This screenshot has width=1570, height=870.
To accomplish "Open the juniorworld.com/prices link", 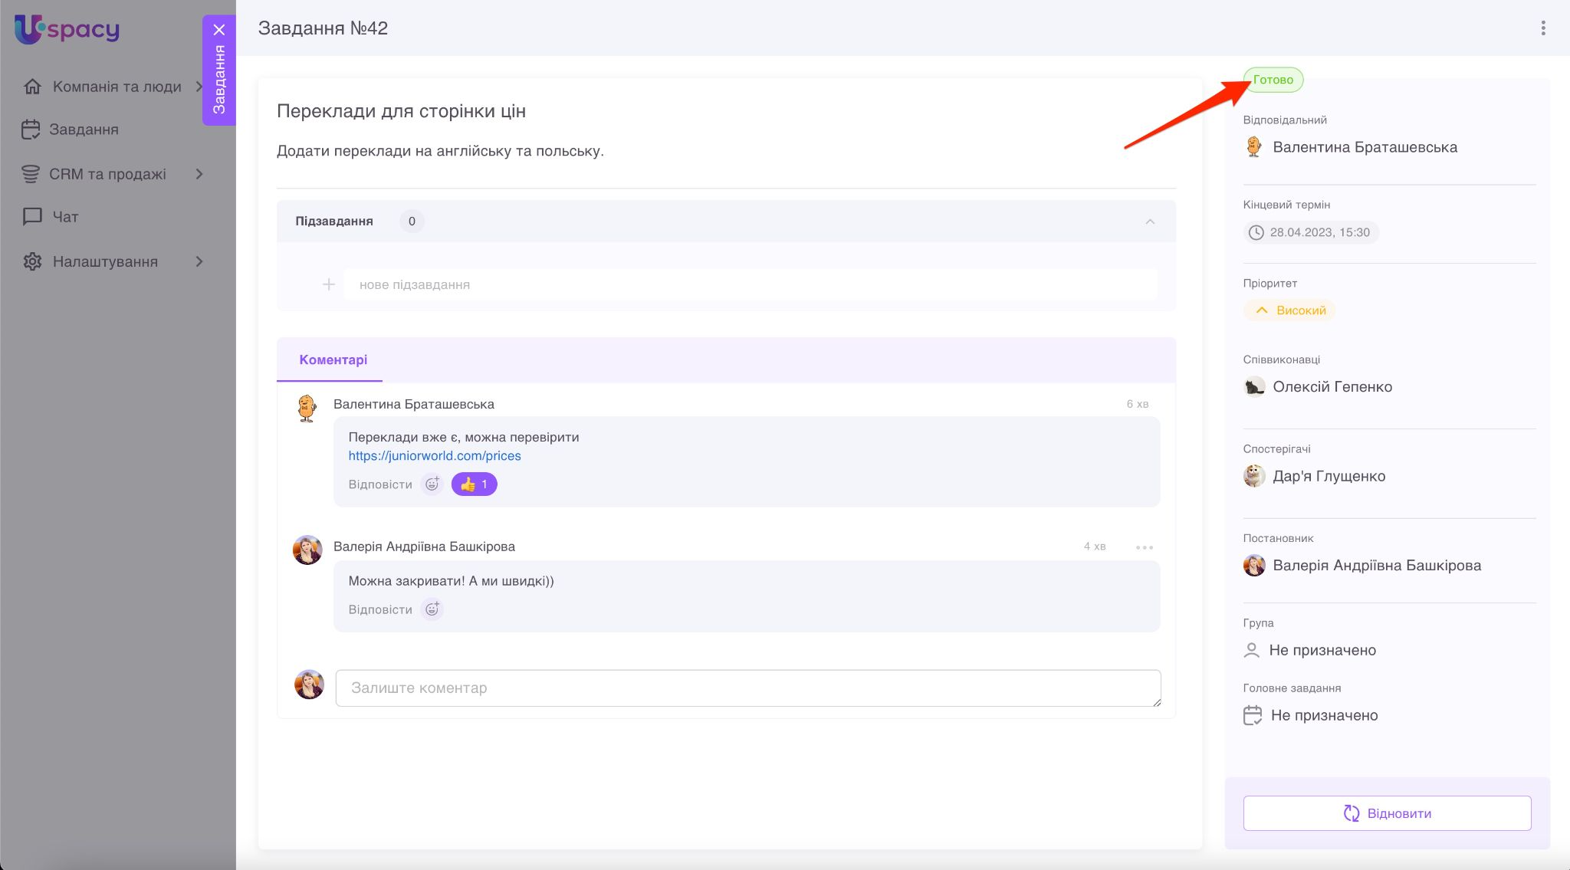I will coord(435,455).
